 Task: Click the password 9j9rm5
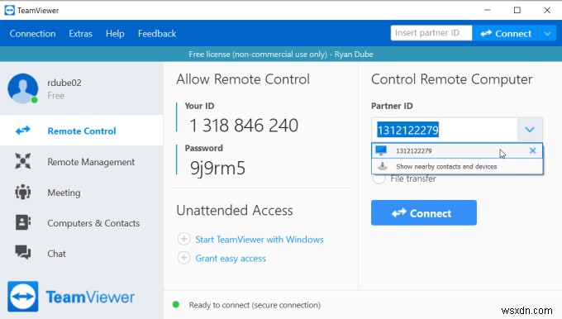click(x=217, y=168)
